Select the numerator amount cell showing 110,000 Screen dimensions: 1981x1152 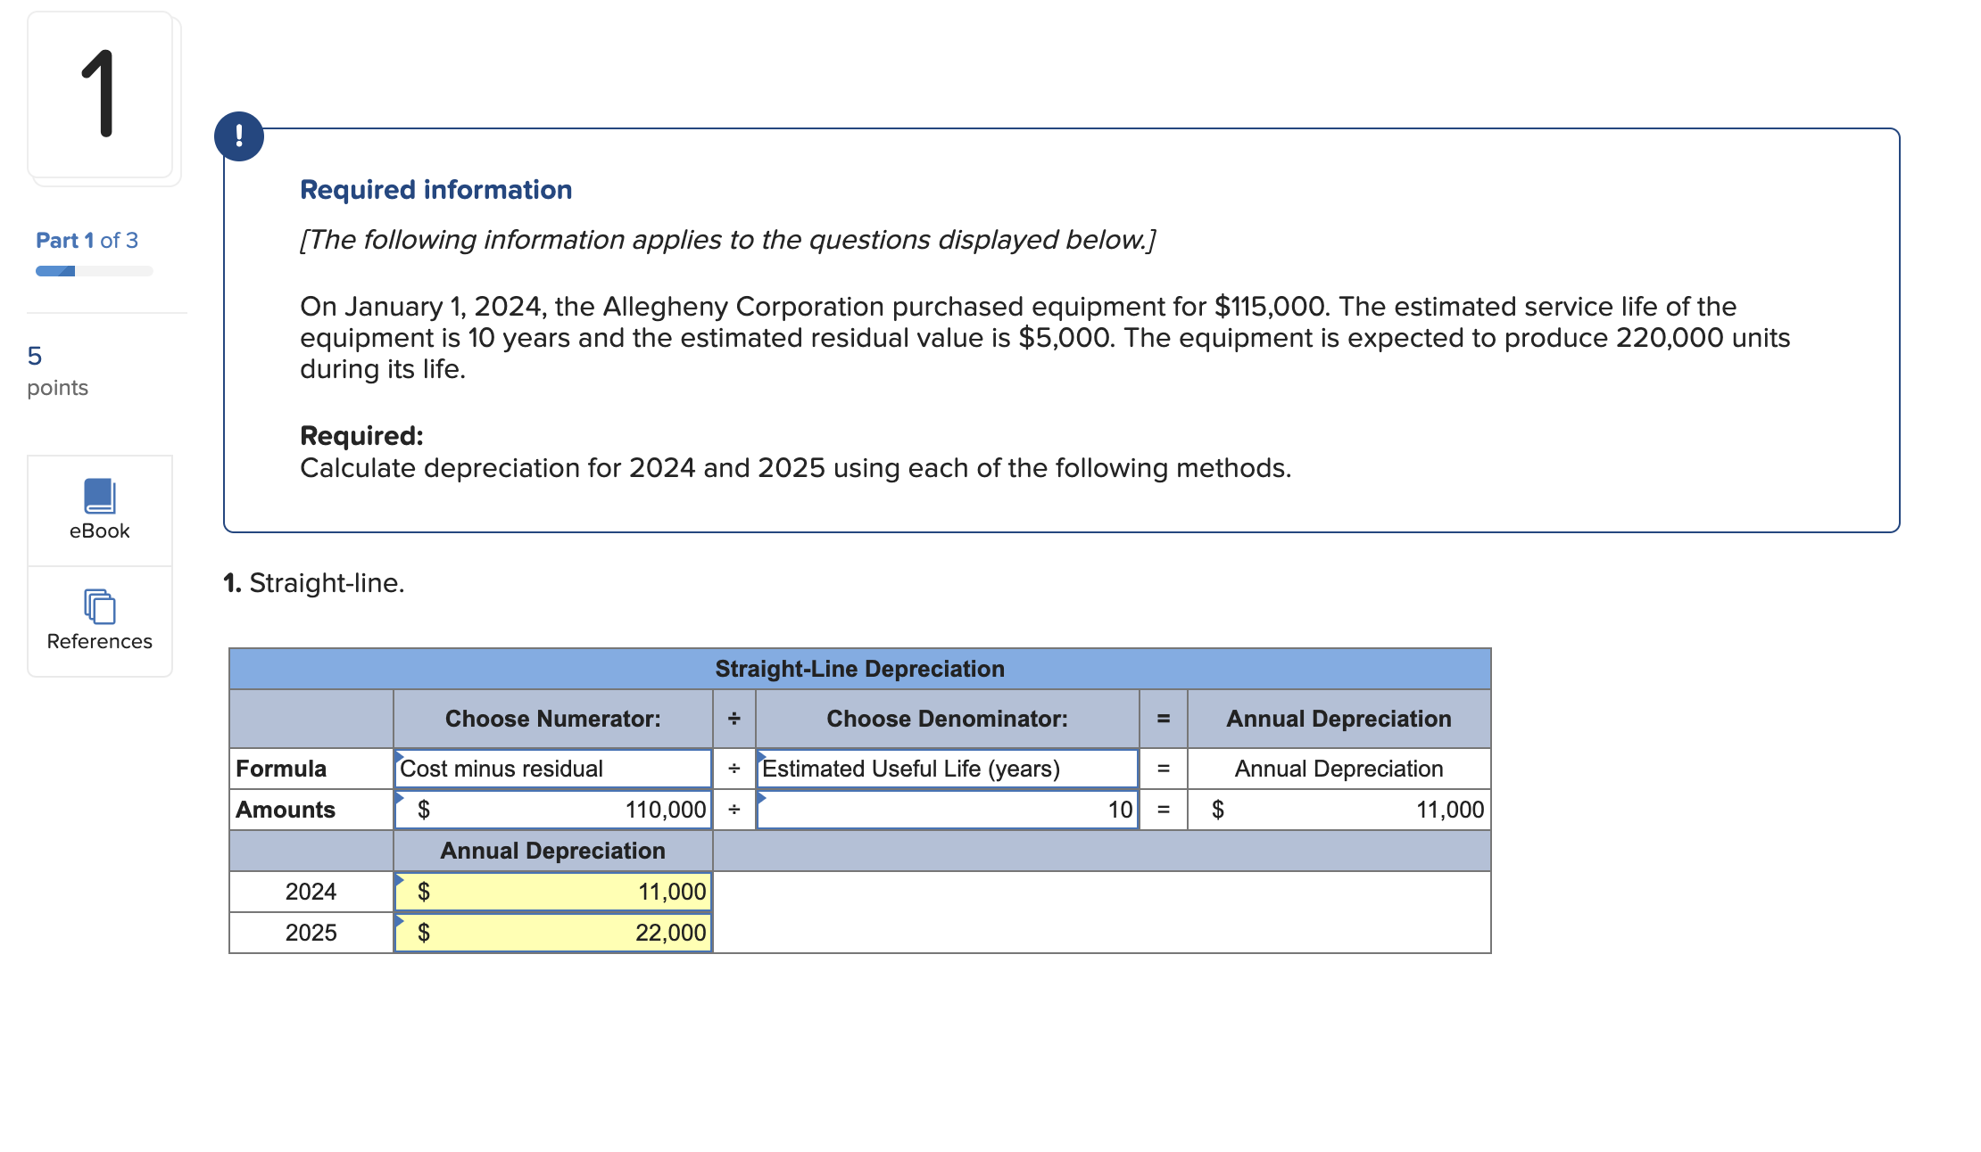coord(551,810)
